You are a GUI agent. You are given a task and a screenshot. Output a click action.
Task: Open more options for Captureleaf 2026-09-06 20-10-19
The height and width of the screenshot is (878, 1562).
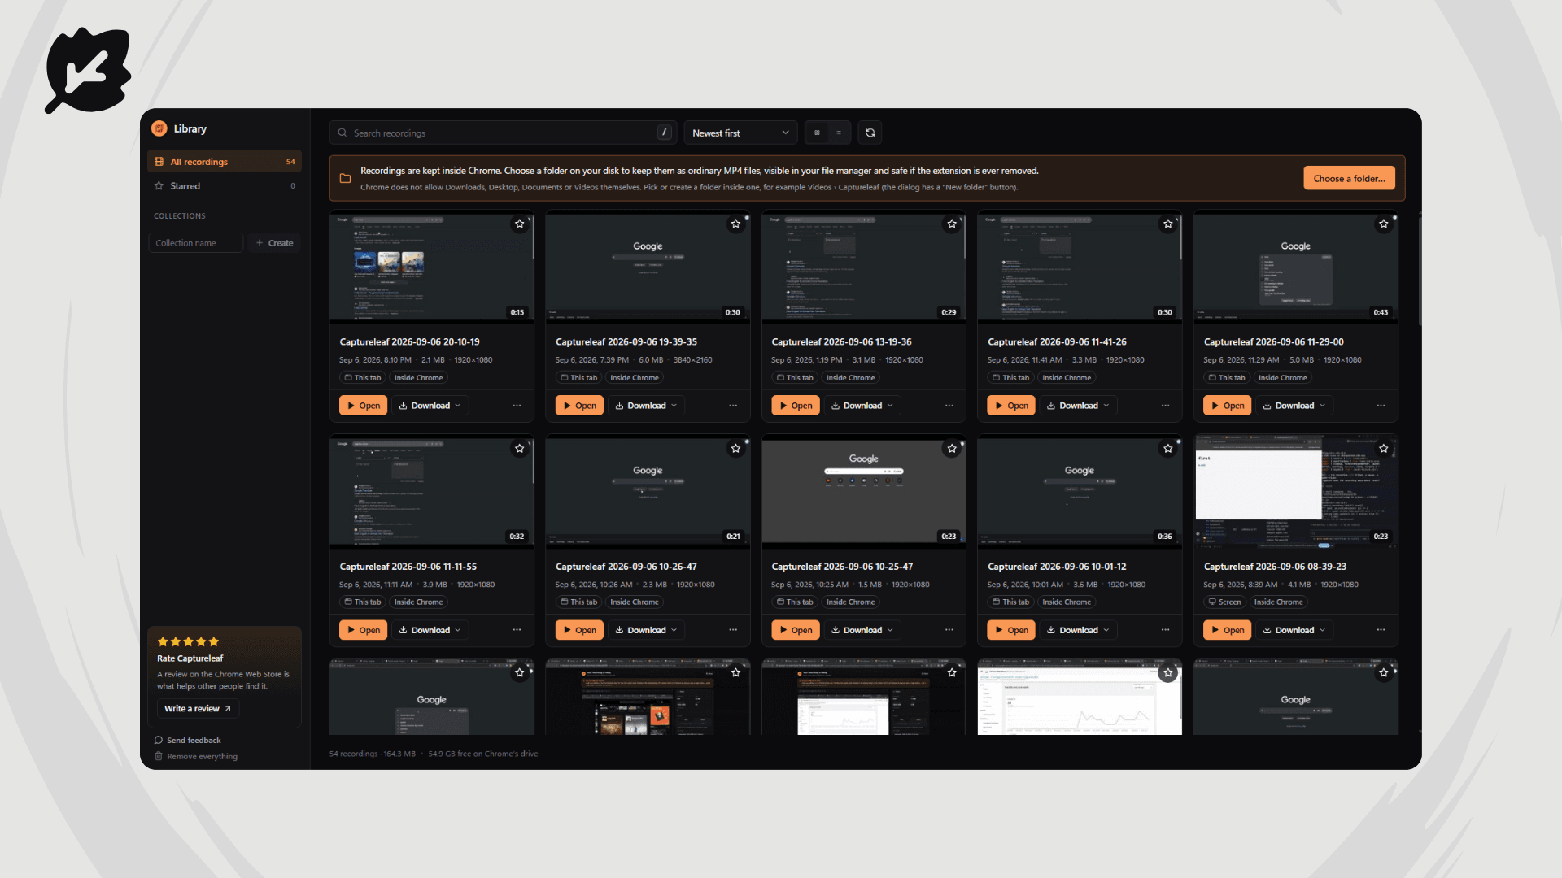click(517, 406)
